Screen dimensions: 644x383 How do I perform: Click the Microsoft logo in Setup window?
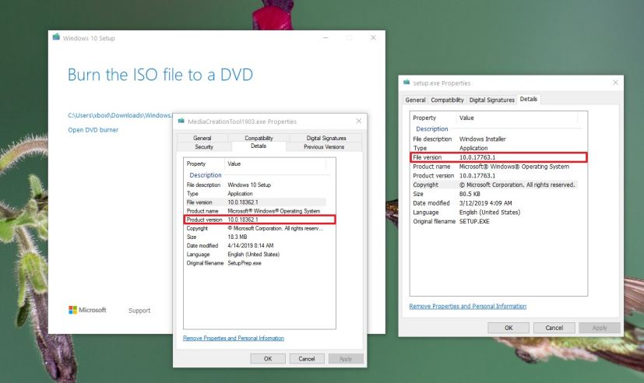click(x=87, y=310)
